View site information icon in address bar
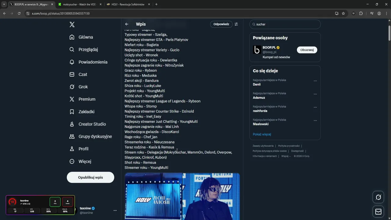 28,13
